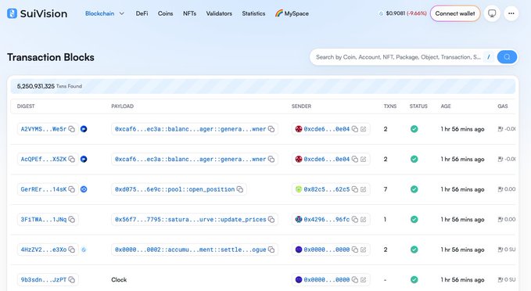Image resolution: width=531 pixels, height=291 pixels.
Task: Open transaction digest A2VYMS...We5r
Action: (44, 129)
